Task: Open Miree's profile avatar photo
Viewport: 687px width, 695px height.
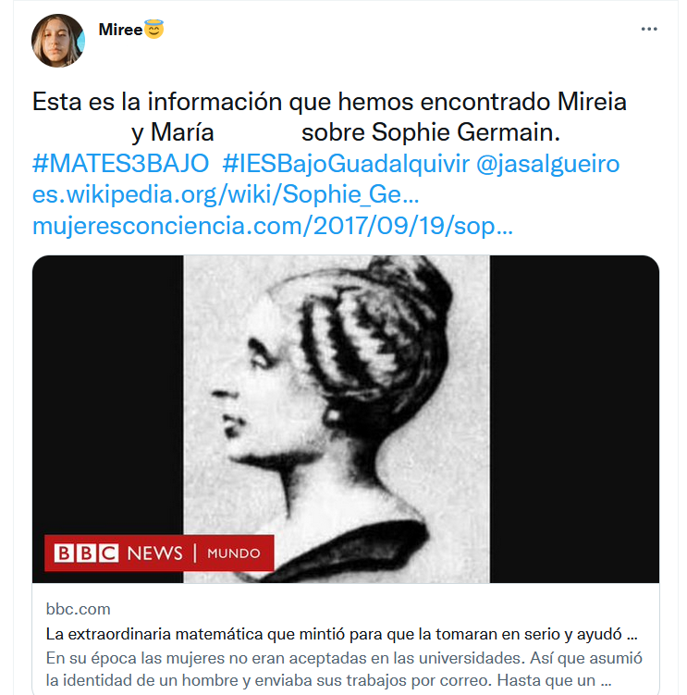Action: (x=58, y=41)
